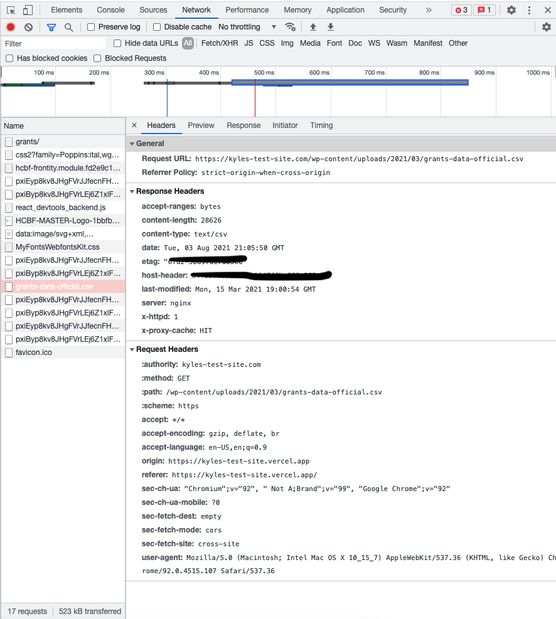Enable the Preserve log checkbox
Image resolution: width=556 pixels, height=619 pixels.
pyautogui.click(x=91, y=27)
